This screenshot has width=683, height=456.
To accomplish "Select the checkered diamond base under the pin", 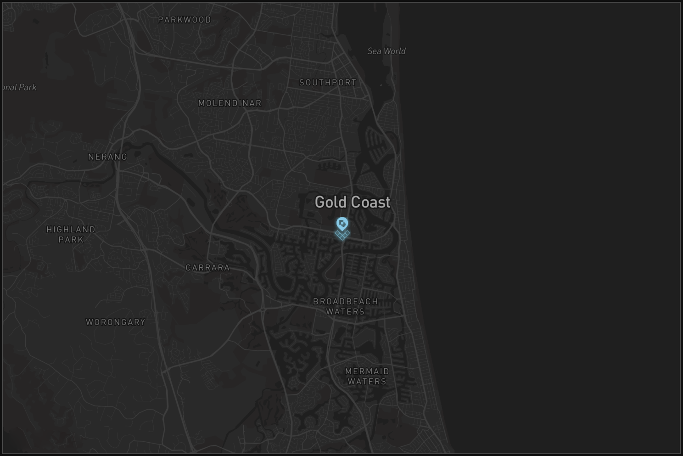I will coord(342,235).
